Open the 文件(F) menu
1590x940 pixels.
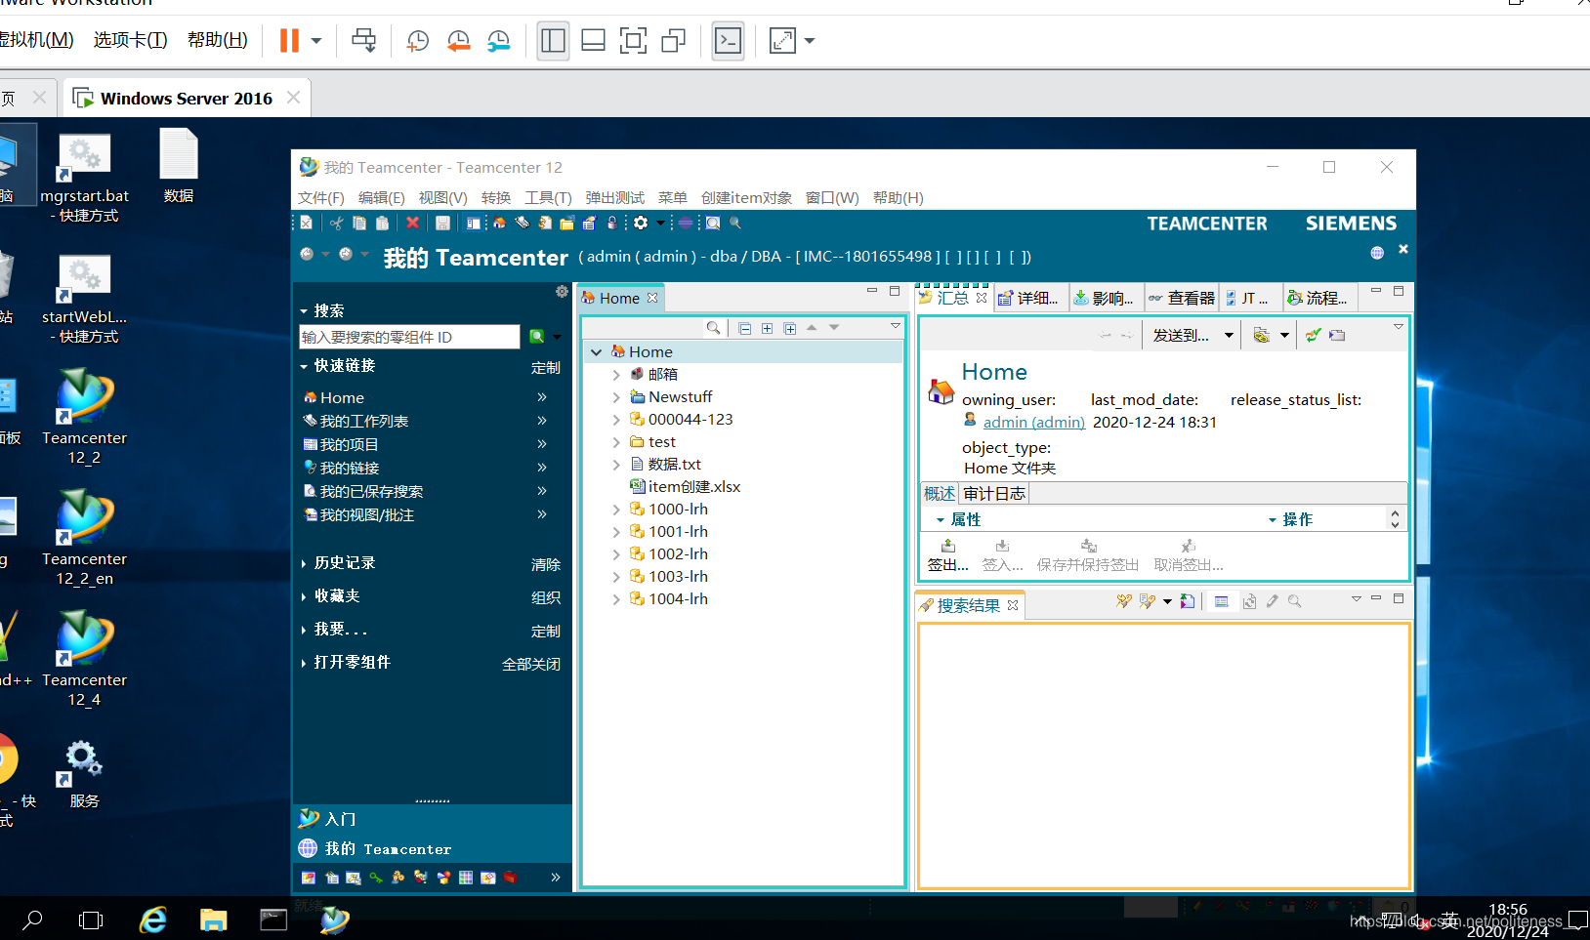pyautogui.click(x=321, y=198)
